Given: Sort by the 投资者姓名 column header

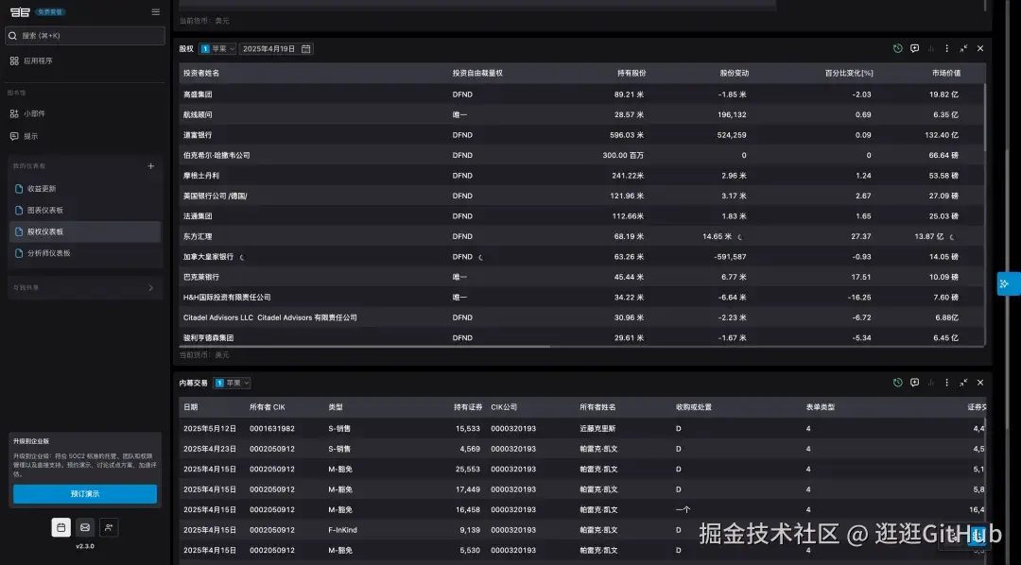Looking at the screenshot, I should coord(201,73).
